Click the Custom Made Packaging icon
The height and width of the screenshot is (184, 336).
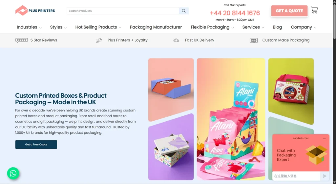[254, 40]
